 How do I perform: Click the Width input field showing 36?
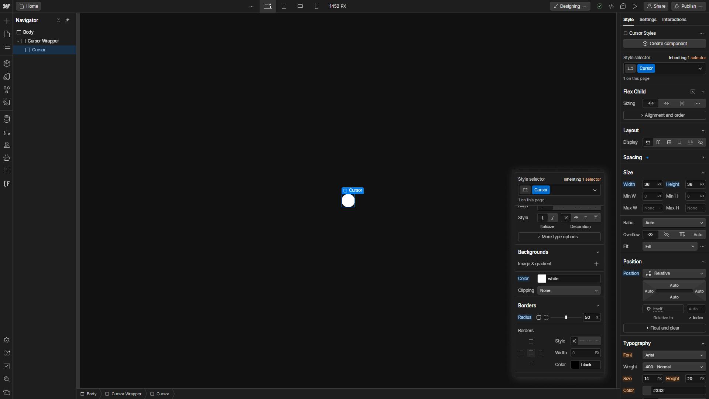click(649, 184)
